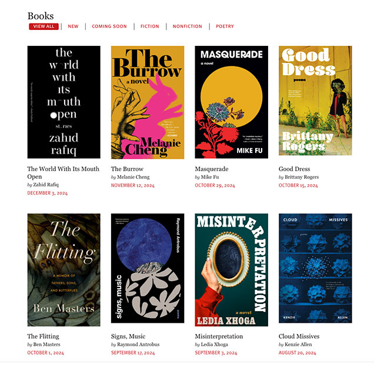Open the Masquerade title link
Screen dimensions: 374x374
pyautogui.click(x=212, y=169)
